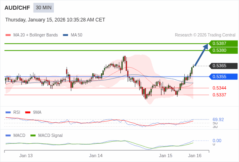Click the MA 20 + Bollinger Bands legend text
Image resolution: width=239 pixels, height=162 pixels.
point(36,35)
